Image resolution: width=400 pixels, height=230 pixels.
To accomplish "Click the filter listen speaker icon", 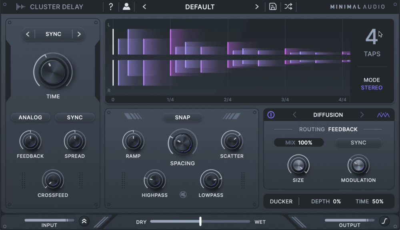I will [183, 194].
